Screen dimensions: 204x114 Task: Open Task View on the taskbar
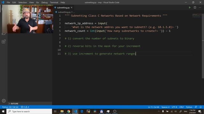click(x=55, y=111)
